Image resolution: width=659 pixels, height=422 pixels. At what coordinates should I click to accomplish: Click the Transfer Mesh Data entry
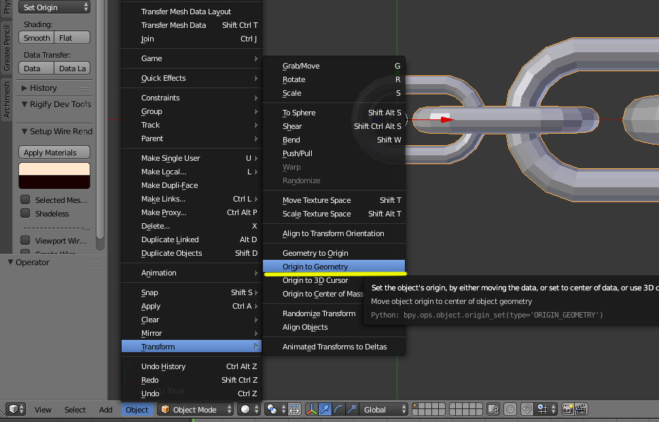191,25
